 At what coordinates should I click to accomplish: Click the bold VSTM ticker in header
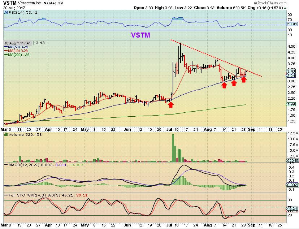[10, 3]
